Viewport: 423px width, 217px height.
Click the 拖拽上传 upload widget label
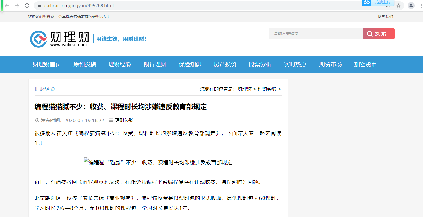point(383,2)
